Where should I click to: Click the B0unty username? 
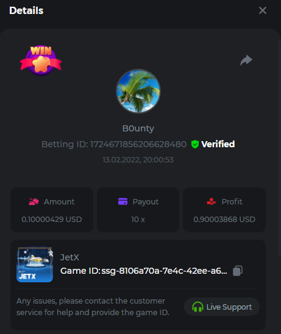138,128
